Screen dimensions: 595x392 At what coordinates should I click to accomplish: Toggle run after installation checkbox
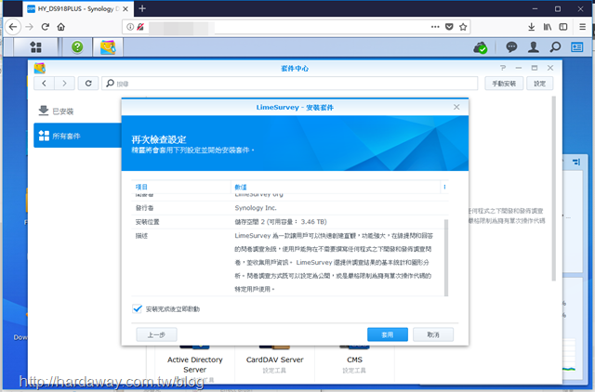click(x=138, y=308)
